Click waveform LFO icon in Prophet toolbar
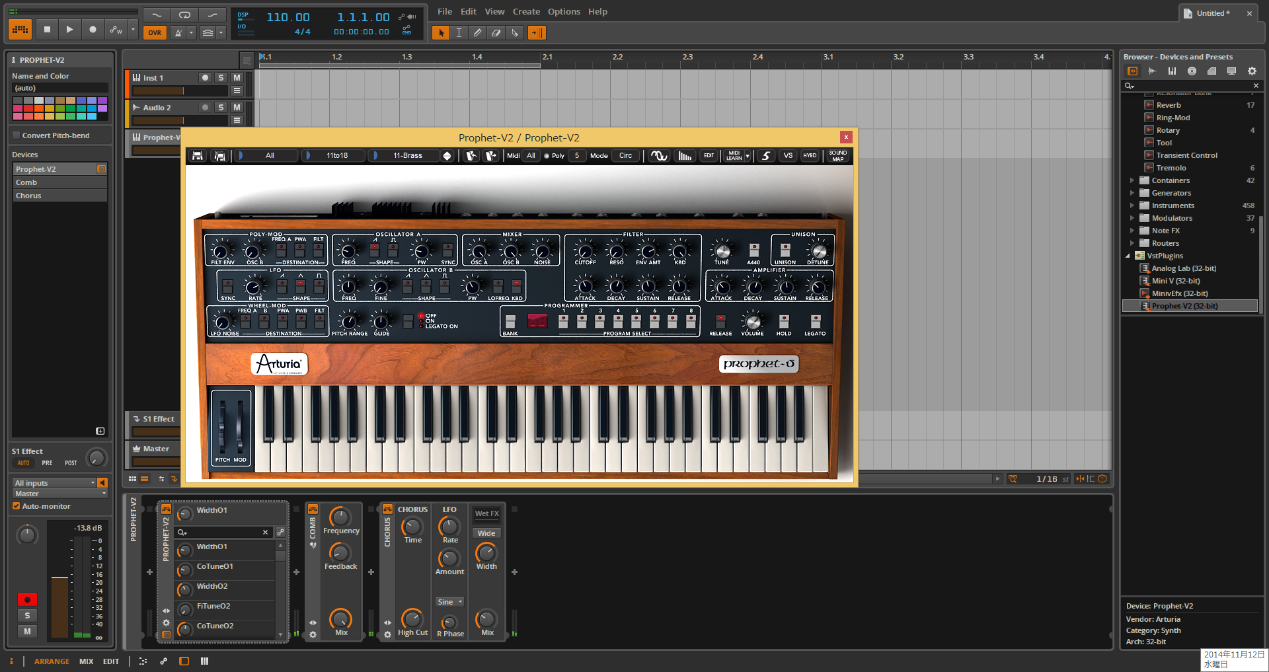Image resolution: width=1269 pixels, height=672 pixels. click(x=658, y=156)
